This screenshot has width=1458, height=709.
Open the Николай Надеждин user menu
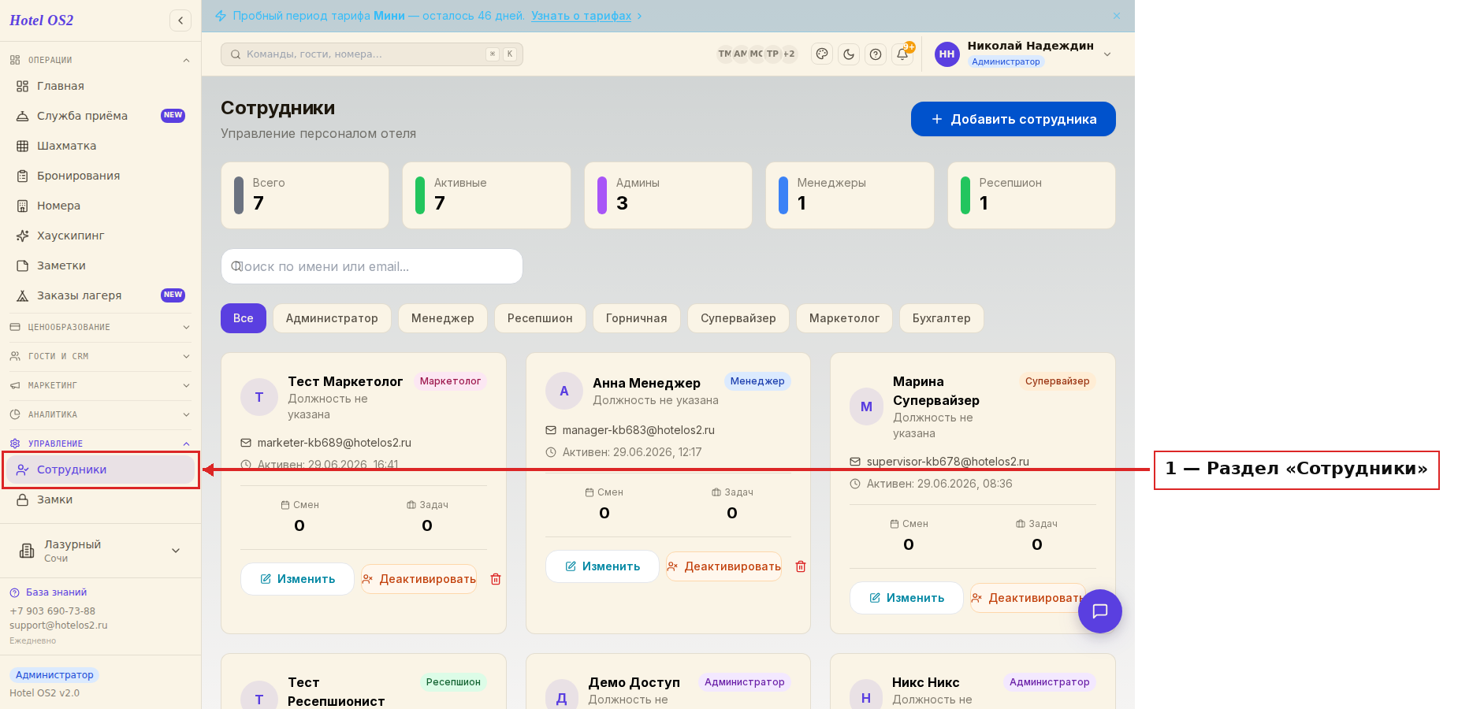[x=1023, y=54]
